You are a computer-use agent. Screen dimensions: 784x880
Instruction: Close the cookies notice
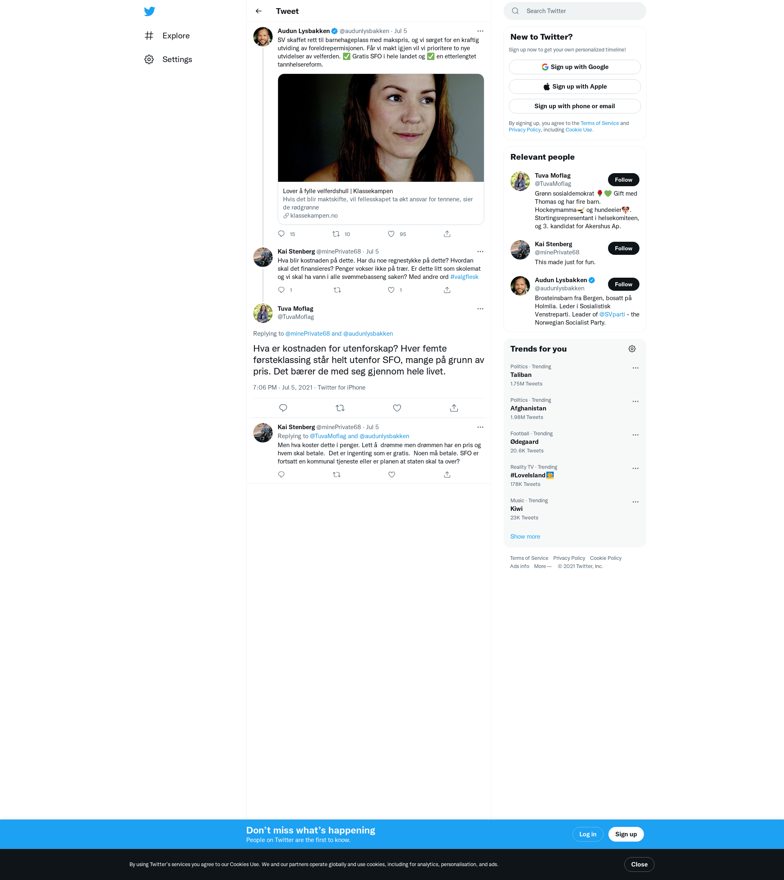pyautogui.click(x=639, y=864)
